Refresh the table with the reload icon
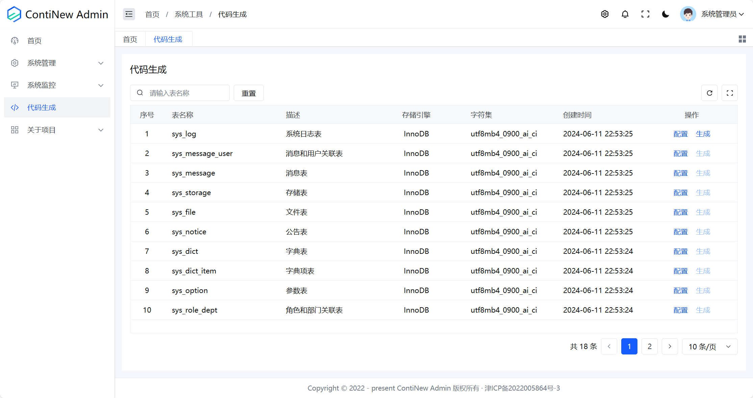 pos(709,93)
